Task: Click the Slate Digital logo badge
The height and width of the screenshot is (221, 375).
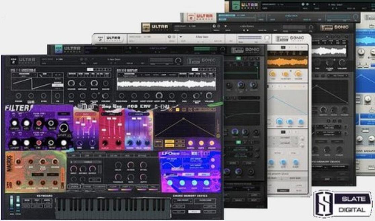Action: [x=343, y=204]
